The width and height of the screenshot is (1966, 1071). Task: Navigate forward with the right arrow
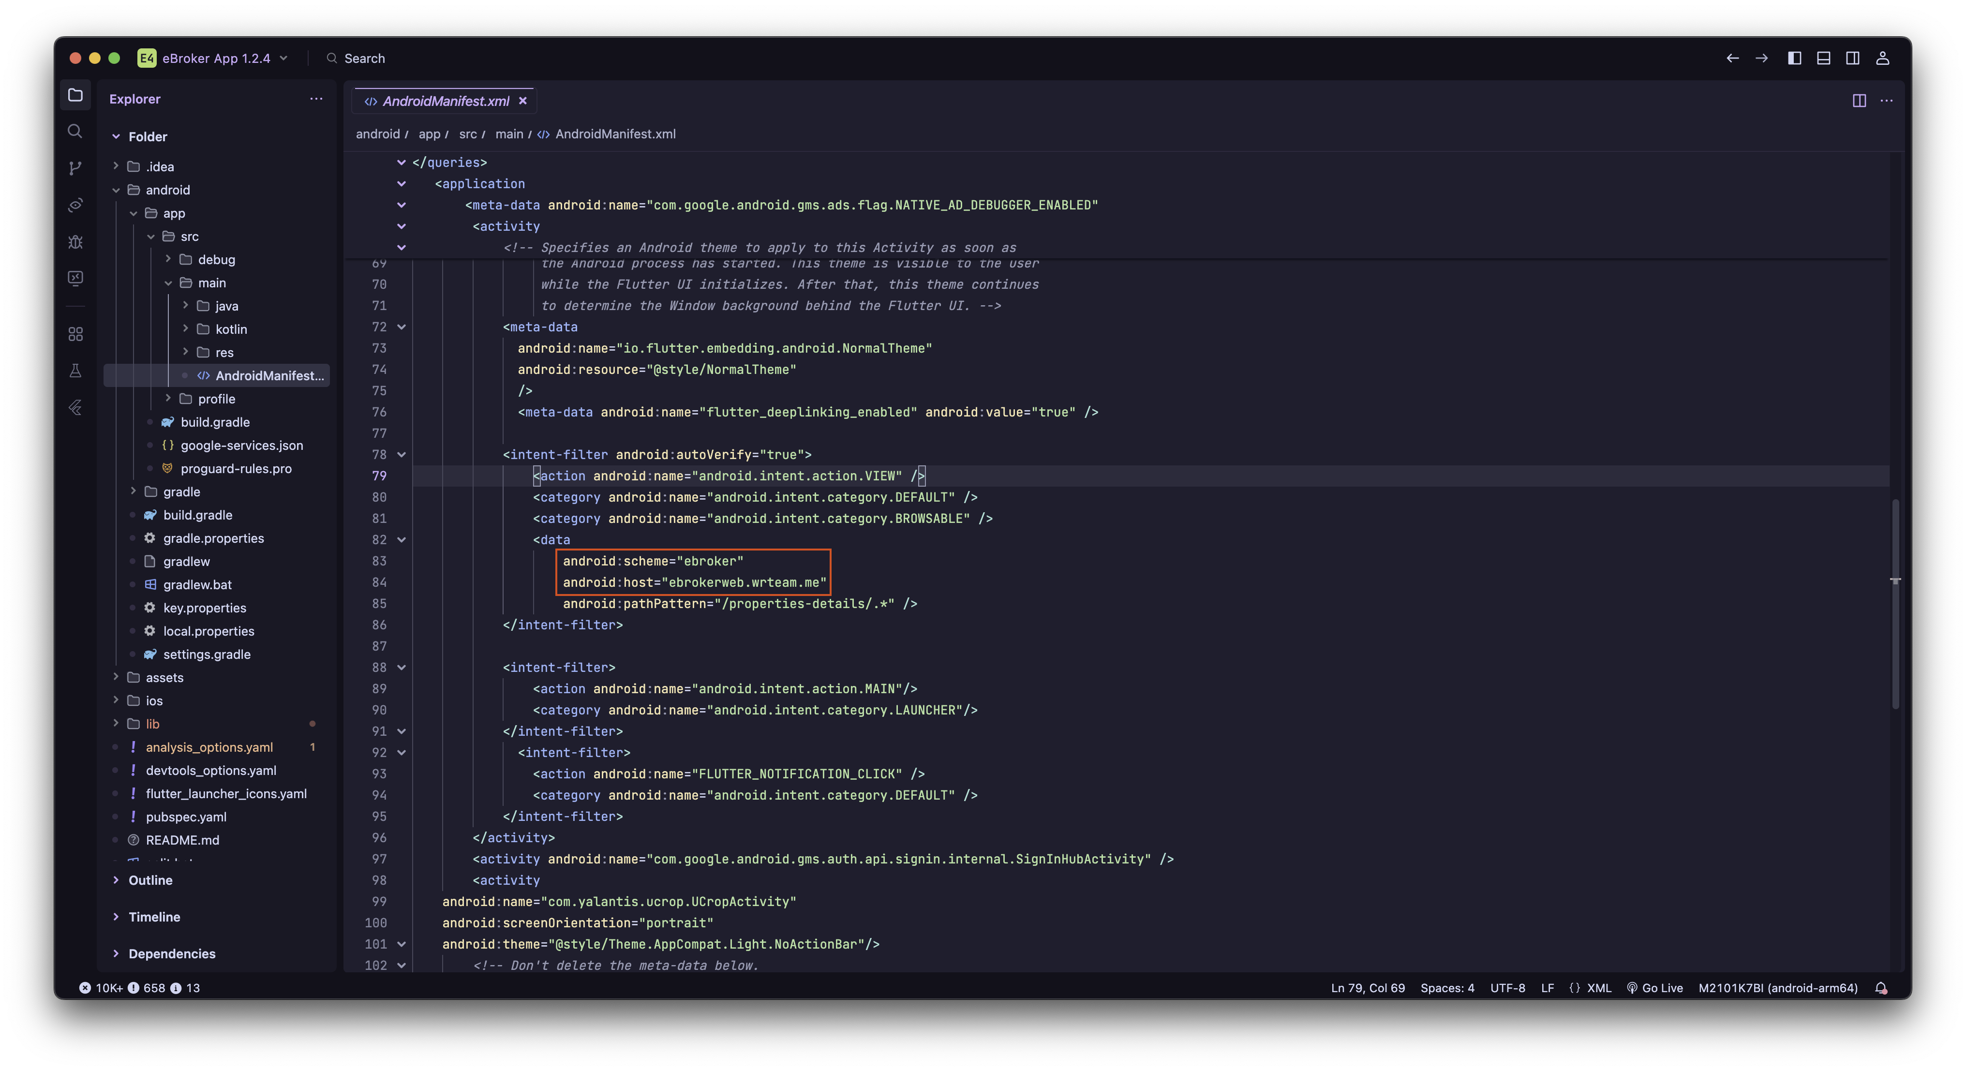1761,58
